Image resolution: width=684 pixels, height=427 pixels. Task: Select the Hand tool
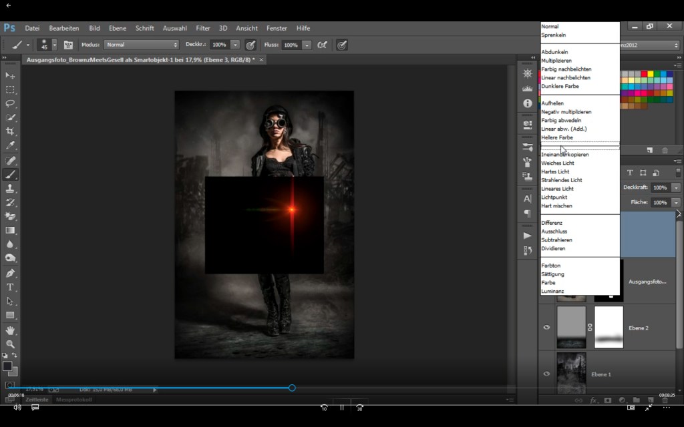11,330
